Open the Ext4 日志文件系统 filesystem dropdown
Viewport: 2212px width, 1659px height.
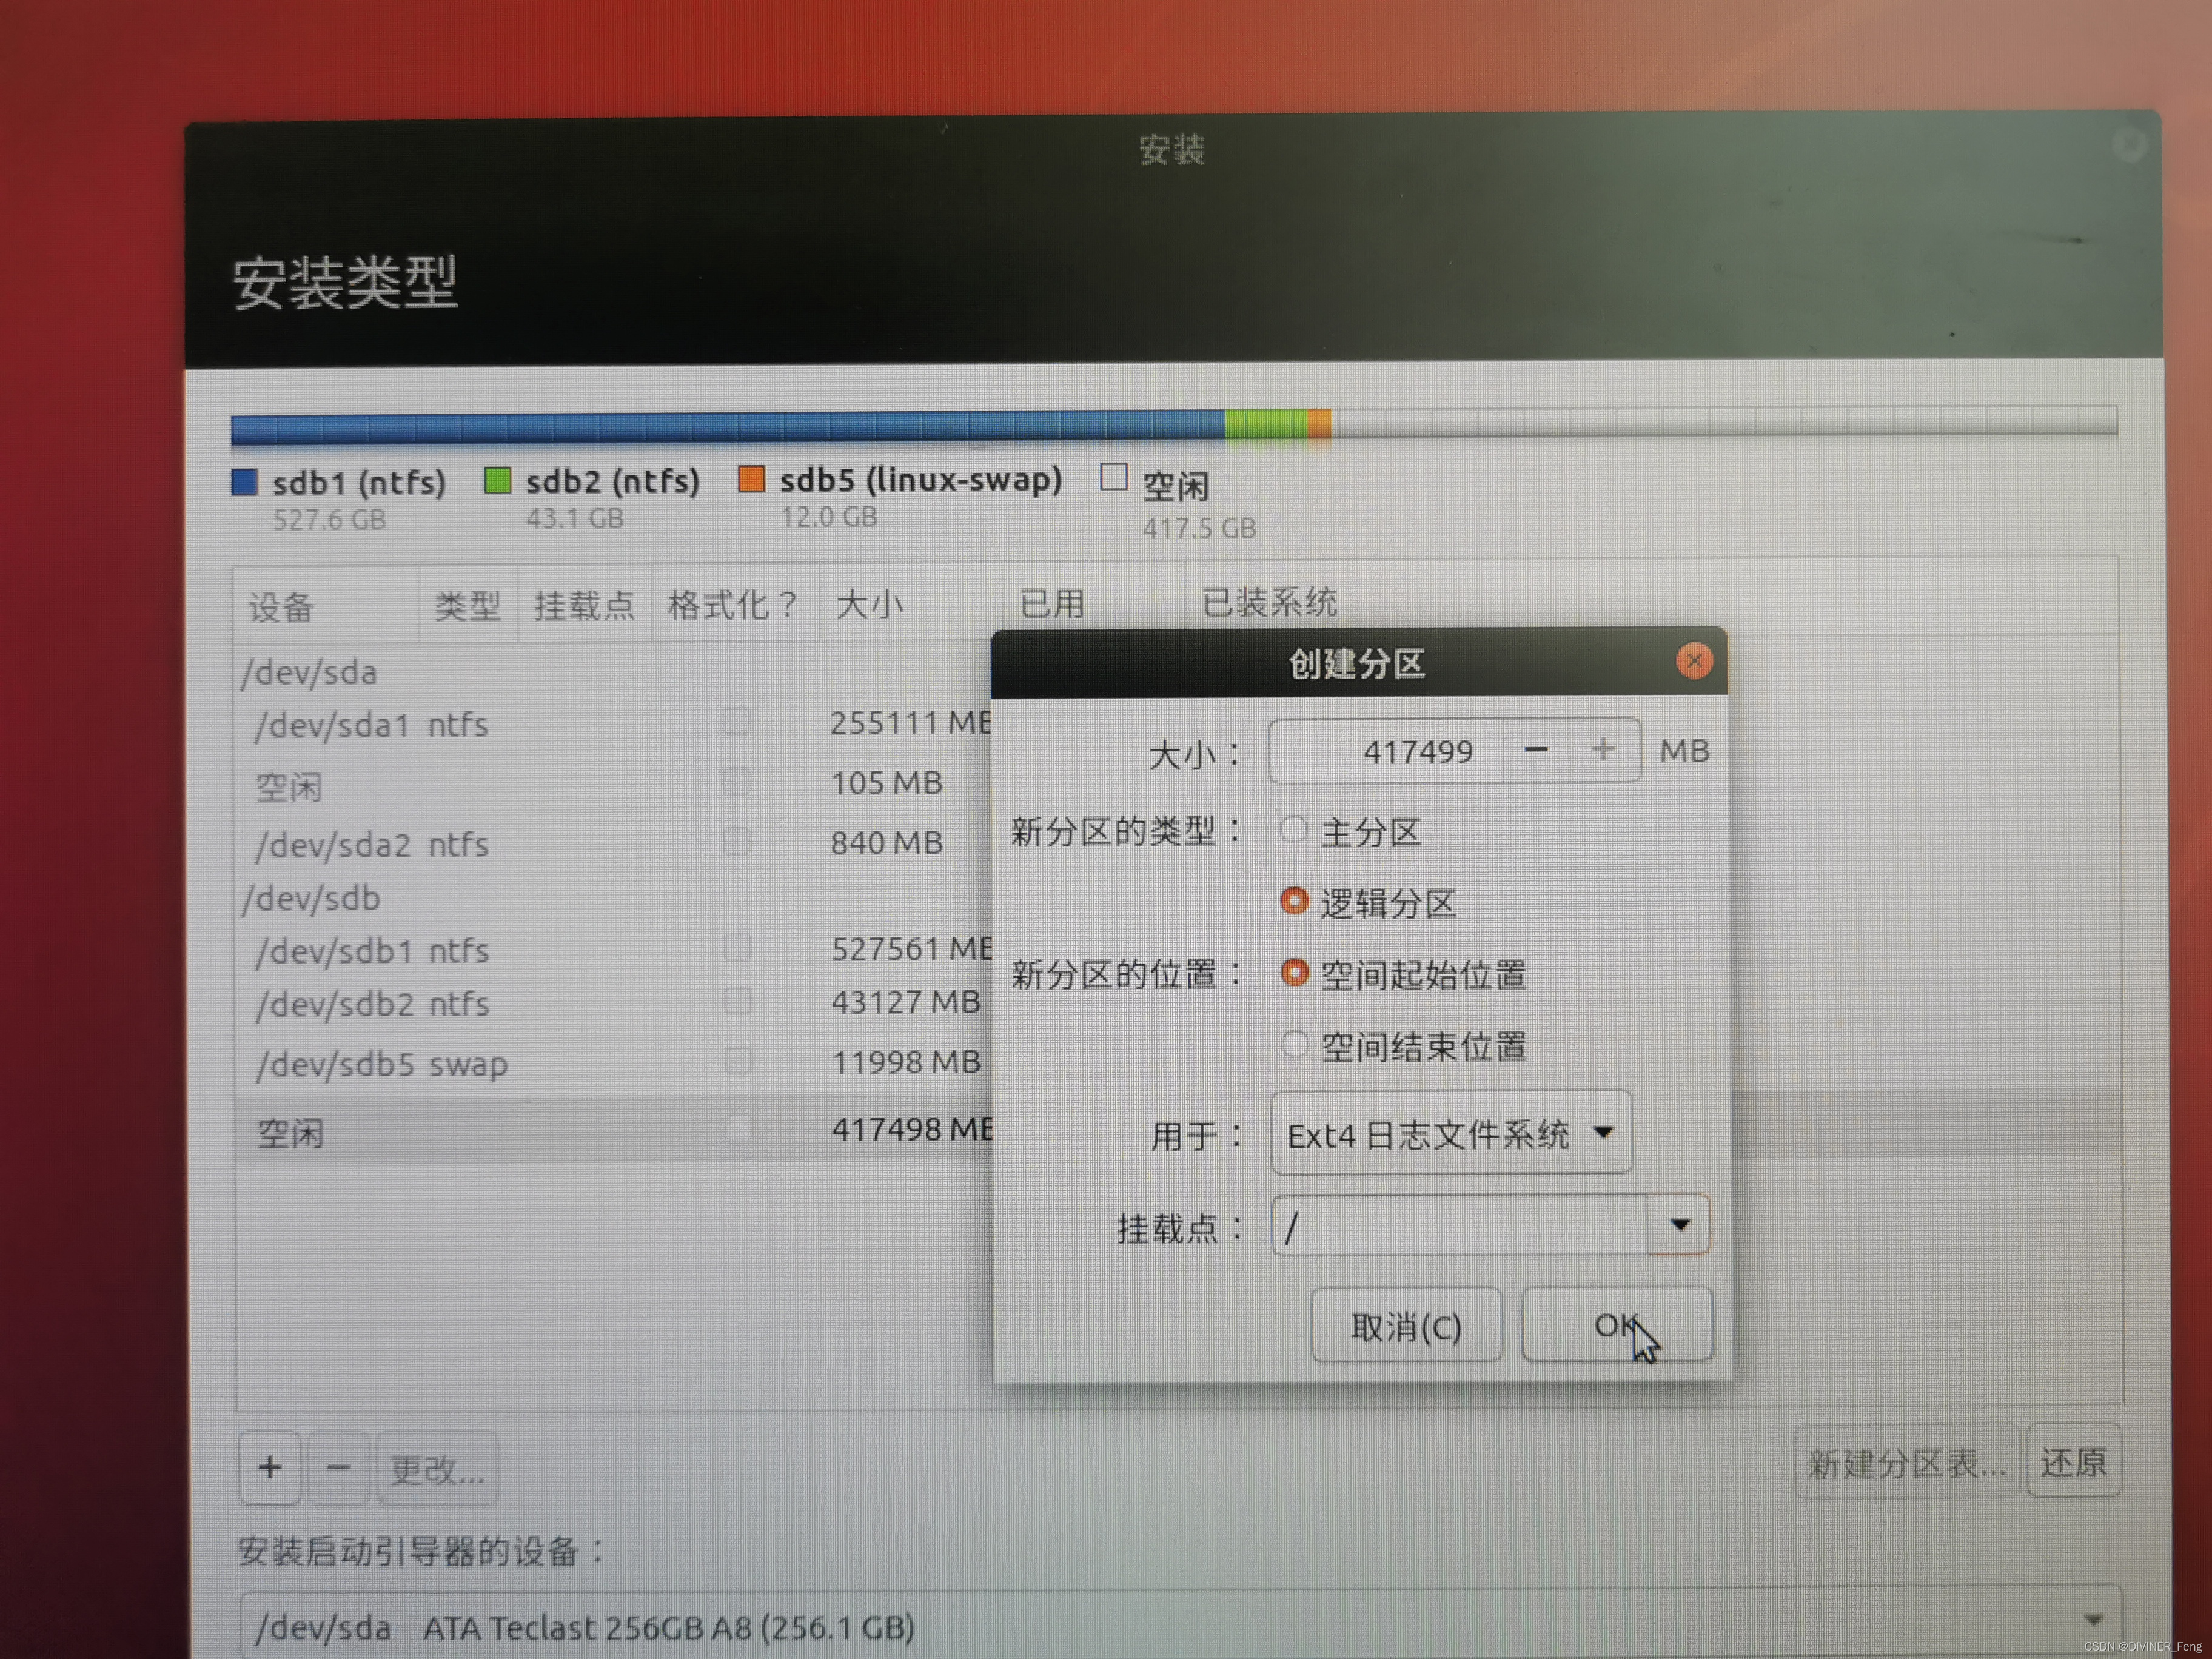coord(1451,1134)
